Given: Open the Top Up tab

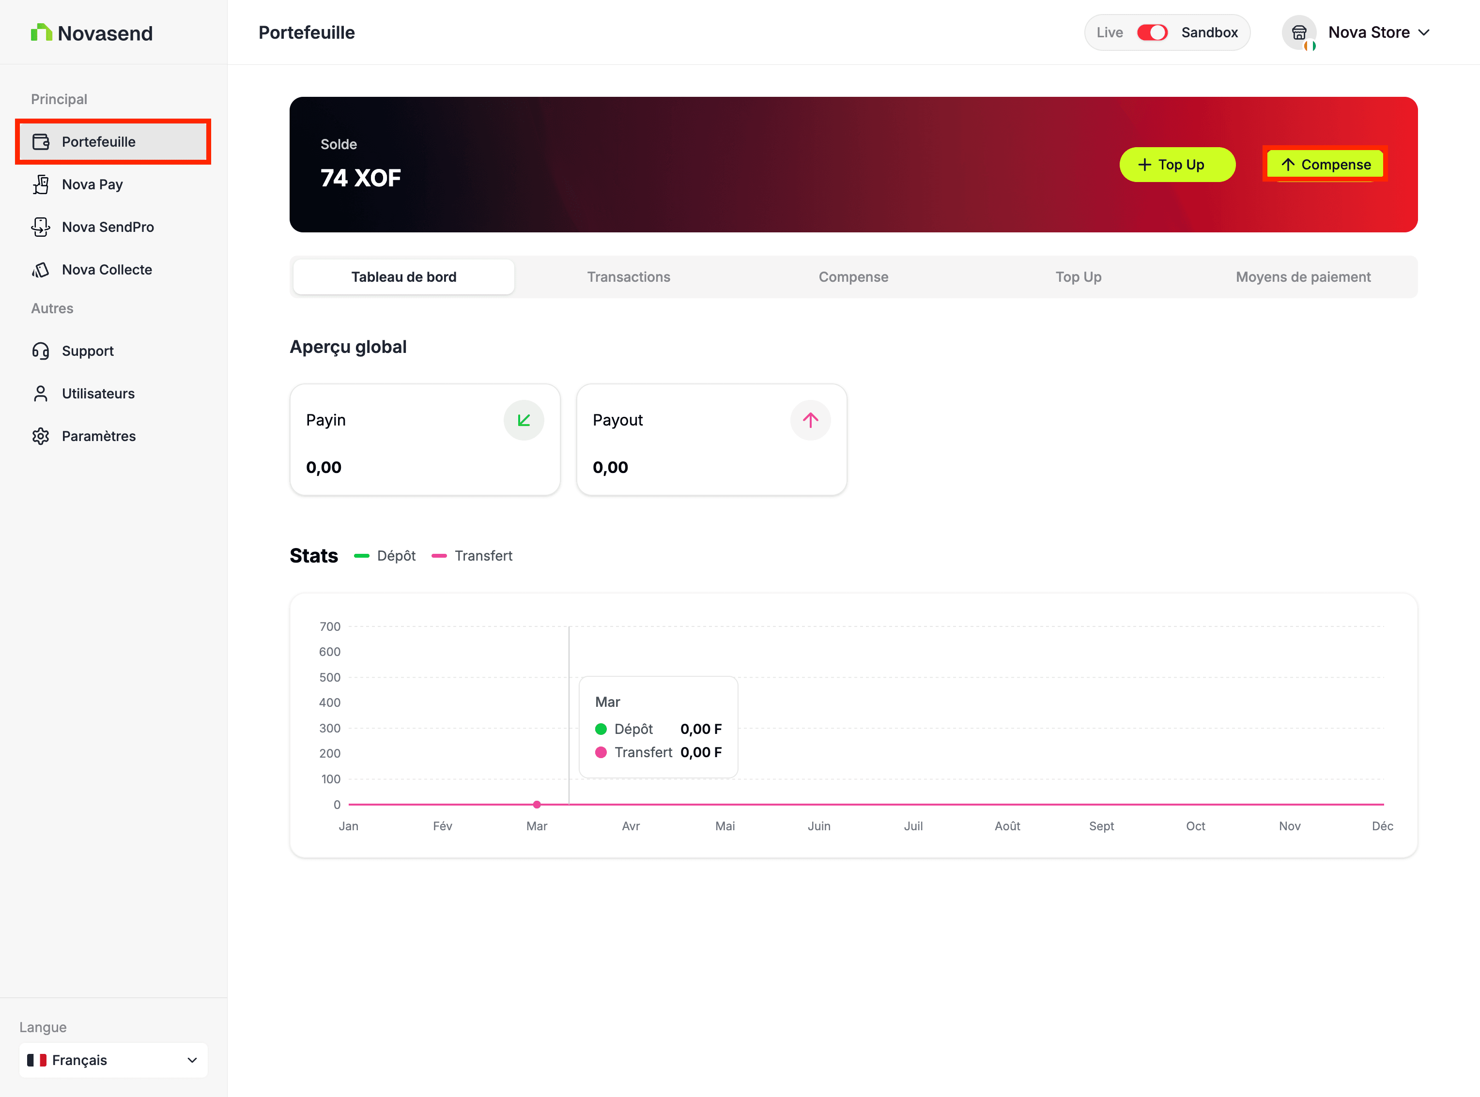Looking at the screenshot, I should click(x=1078, y=277).
